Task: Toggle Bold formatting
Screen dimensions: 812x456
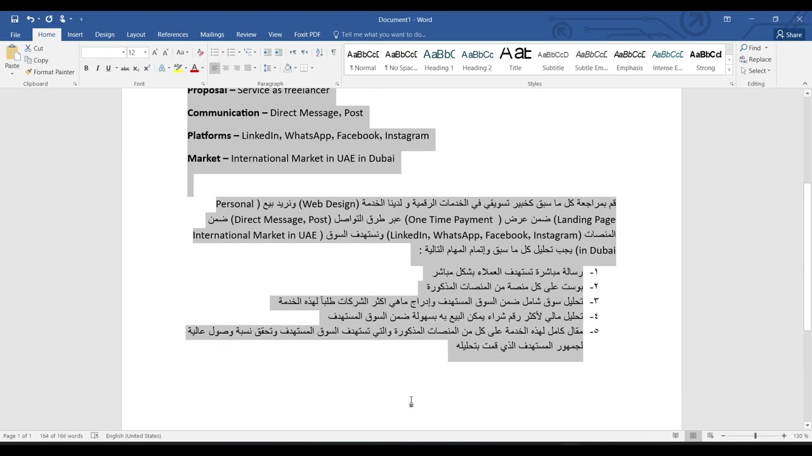Action: [86, 68]
